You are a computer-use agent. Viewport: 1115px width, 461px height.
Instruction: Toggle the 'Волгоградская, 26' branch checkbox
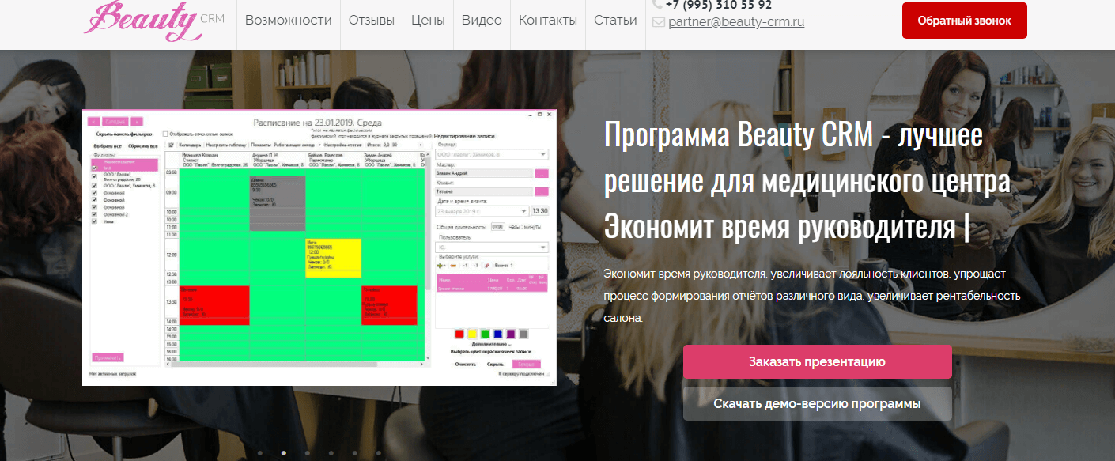[95, 176]
